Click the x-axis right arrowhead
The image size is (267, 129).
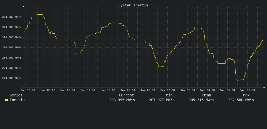pyautogui.click(x=264, y=88)
